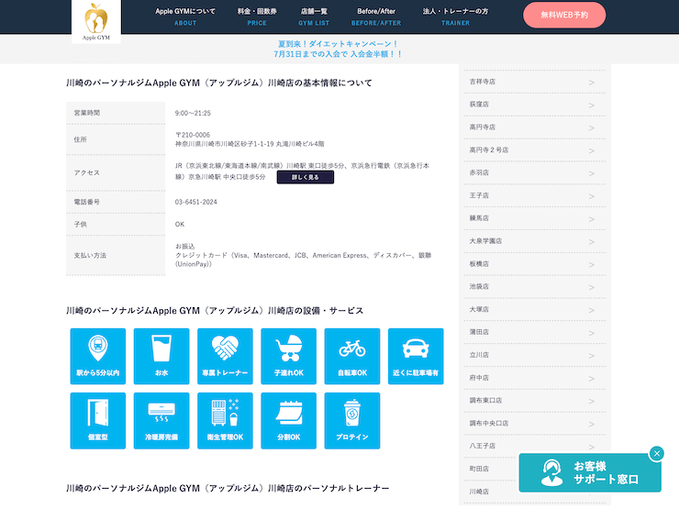Select the 駅から5分以内 station icon tile
The image size is (679, 509).
tap(98, 356)
